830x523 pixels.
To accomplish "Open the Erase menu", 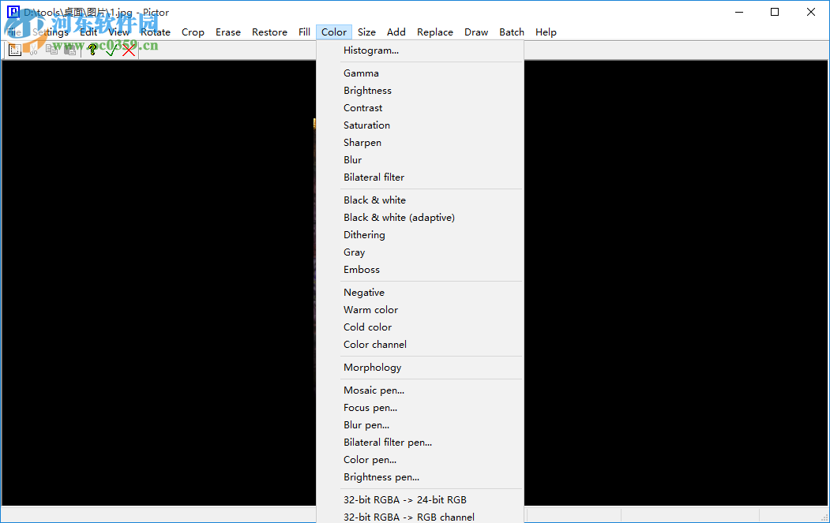I will (x=228, y=32).
